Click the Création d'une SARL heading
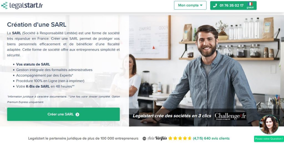284x143 pixels. (37, 24)
